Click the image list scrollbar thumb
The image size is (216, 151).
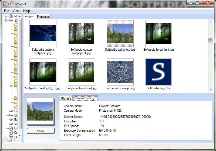pos(211,40)
